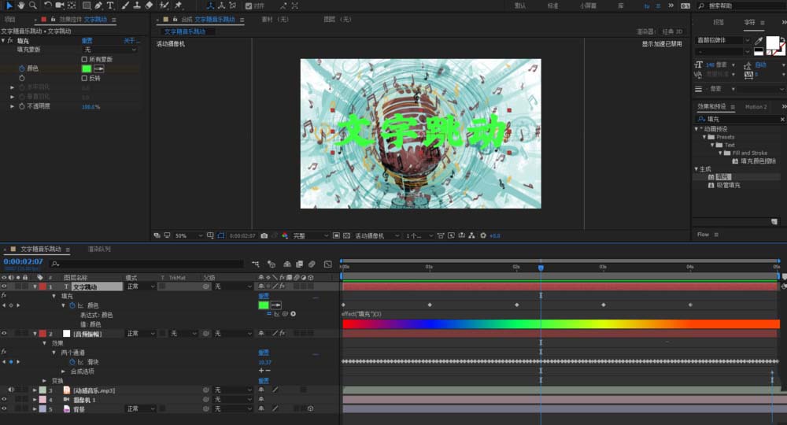This screenshot has width=787, height=425.
Task: Click eyedropper next to fill color swatch
Action: point(99,68)
